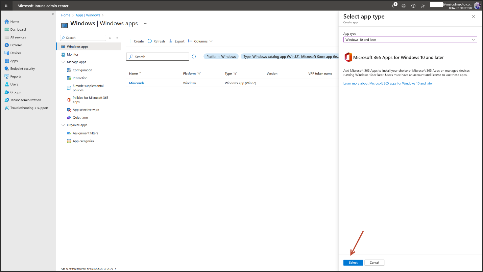483x272 pixels.
Task: Open Endpoint security in left navigation
Action: pyautogui.click(x=22, y=69)
